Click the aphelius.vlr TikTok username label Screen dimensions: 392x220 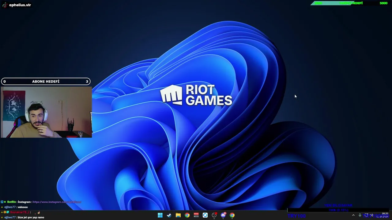coord(20,5)
